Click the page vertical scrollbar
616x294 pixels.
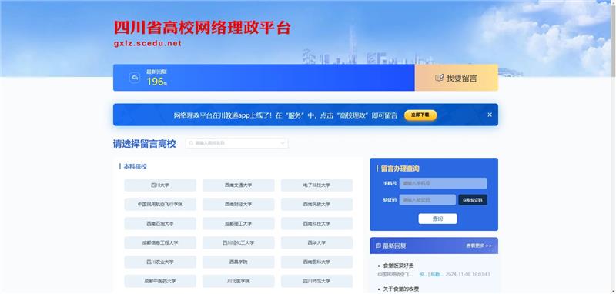coord(613,147)
